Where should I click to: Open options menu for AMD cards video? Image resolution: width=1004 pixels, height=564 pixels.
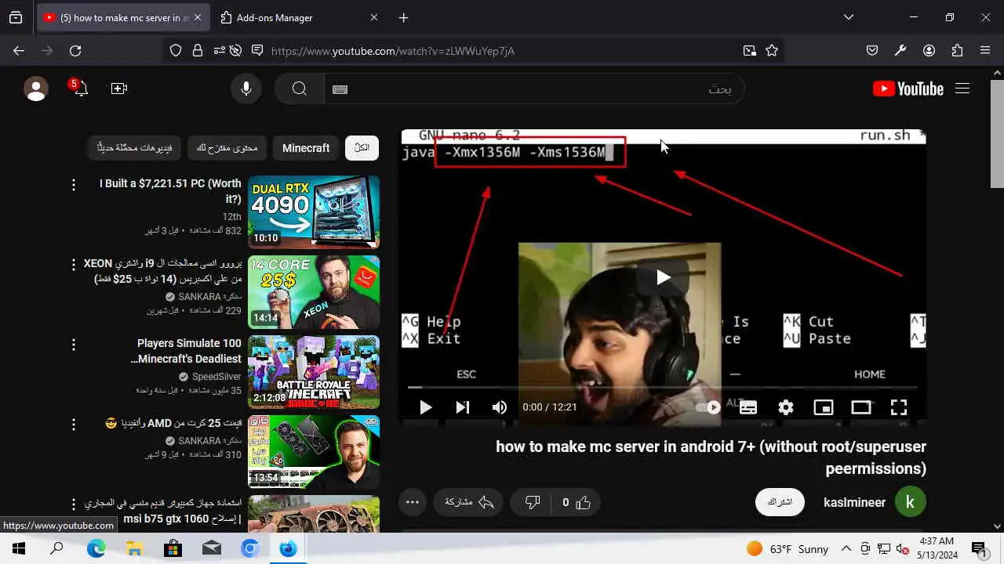[x=74, y=425]
